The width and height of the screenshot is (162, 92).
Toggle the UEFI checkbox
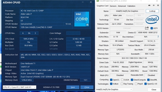(152, 28)
